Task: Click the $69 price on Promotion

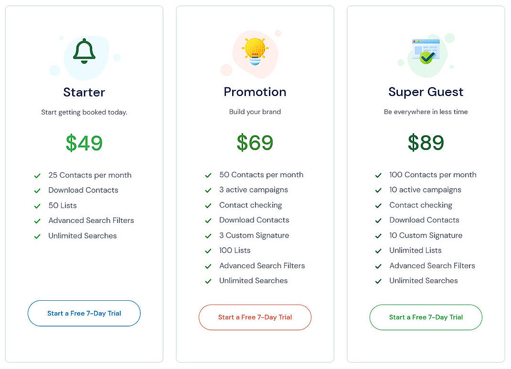Action: (x=255, y=143)
